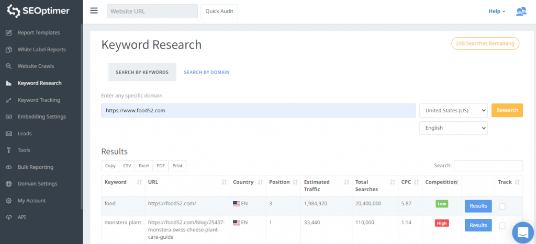Viewport: 536px width, 244px height.
Task: Expand the United States (US) country dropdown
Action: 453,110
